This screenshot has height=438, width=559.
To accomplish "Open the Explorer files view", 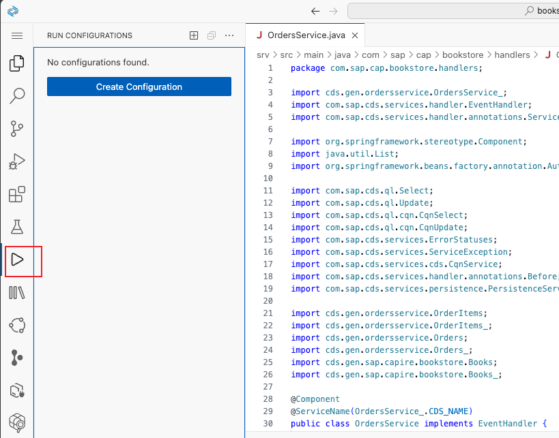I will tap(17, 63).
